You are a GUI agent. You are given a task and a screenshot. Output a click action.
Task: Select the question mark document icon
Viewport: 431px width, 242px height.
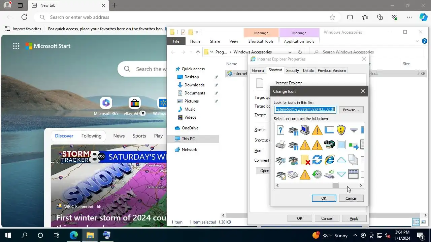[281, 130]
